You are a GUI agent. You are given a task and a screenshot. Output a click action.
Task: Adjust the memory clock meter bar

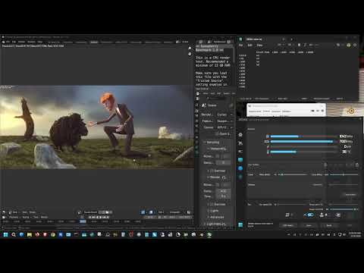tap(303, 142)
